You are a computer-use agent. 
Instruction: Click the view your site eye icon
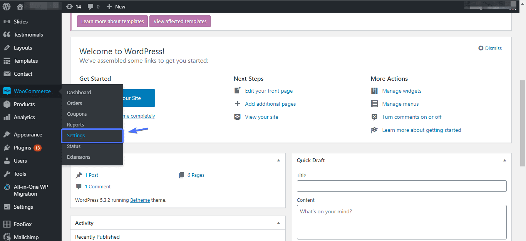(x=238, y=117)
